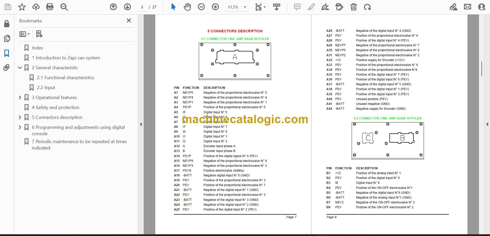Click the upload to cloud icon

(36, 7)
